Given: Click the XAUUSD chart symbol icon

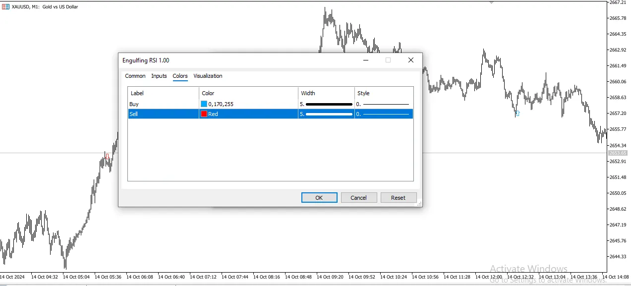Looking at the screenshot, I should point(6,7).
